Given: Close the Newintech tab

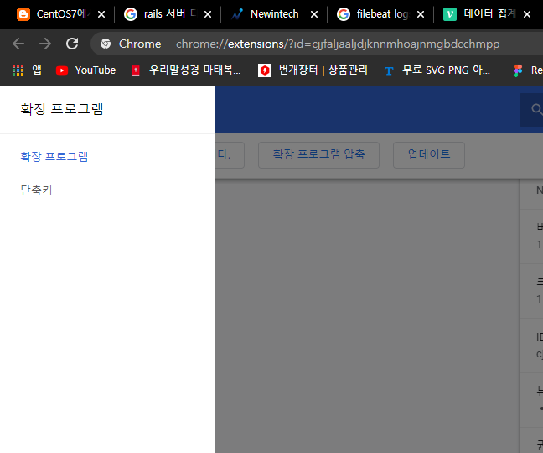Looking at the screenshot, I should point(313,14).
